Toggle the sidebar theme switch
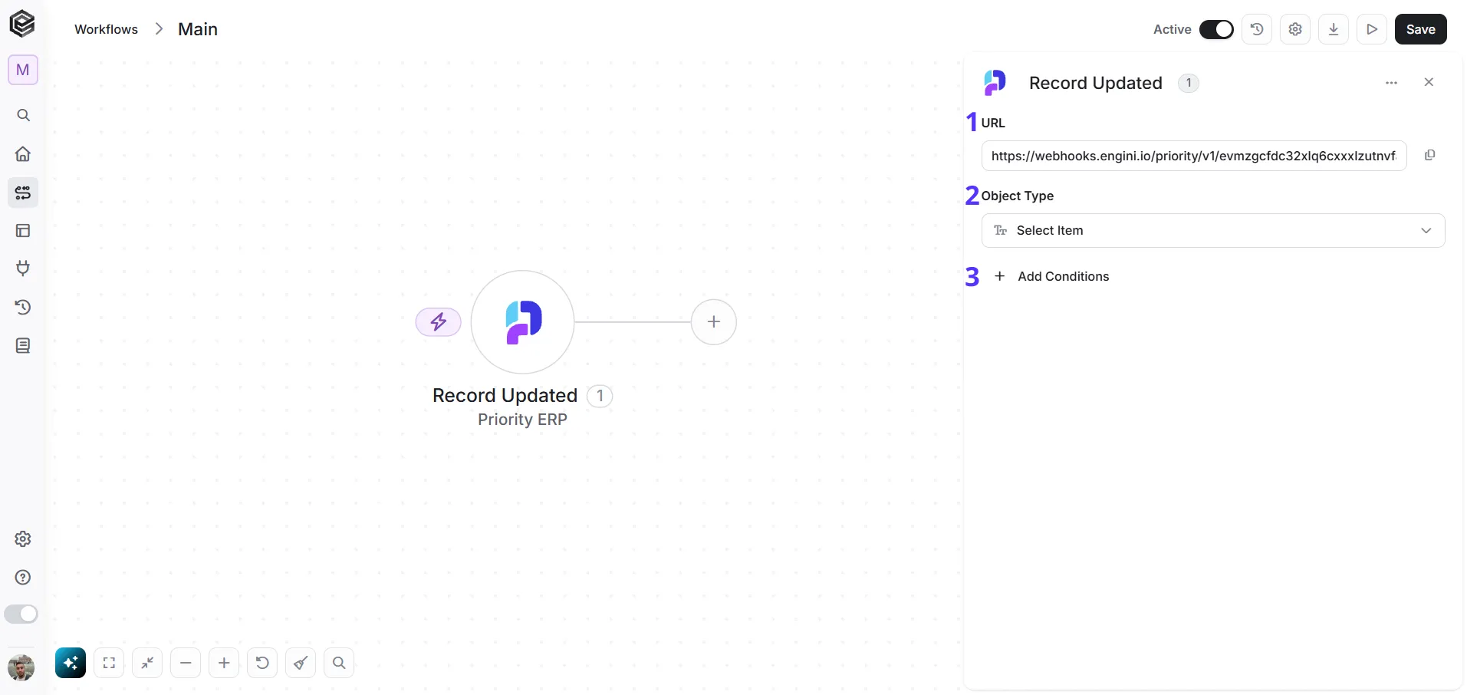The image size is (1467, 695). coord(21,614)
